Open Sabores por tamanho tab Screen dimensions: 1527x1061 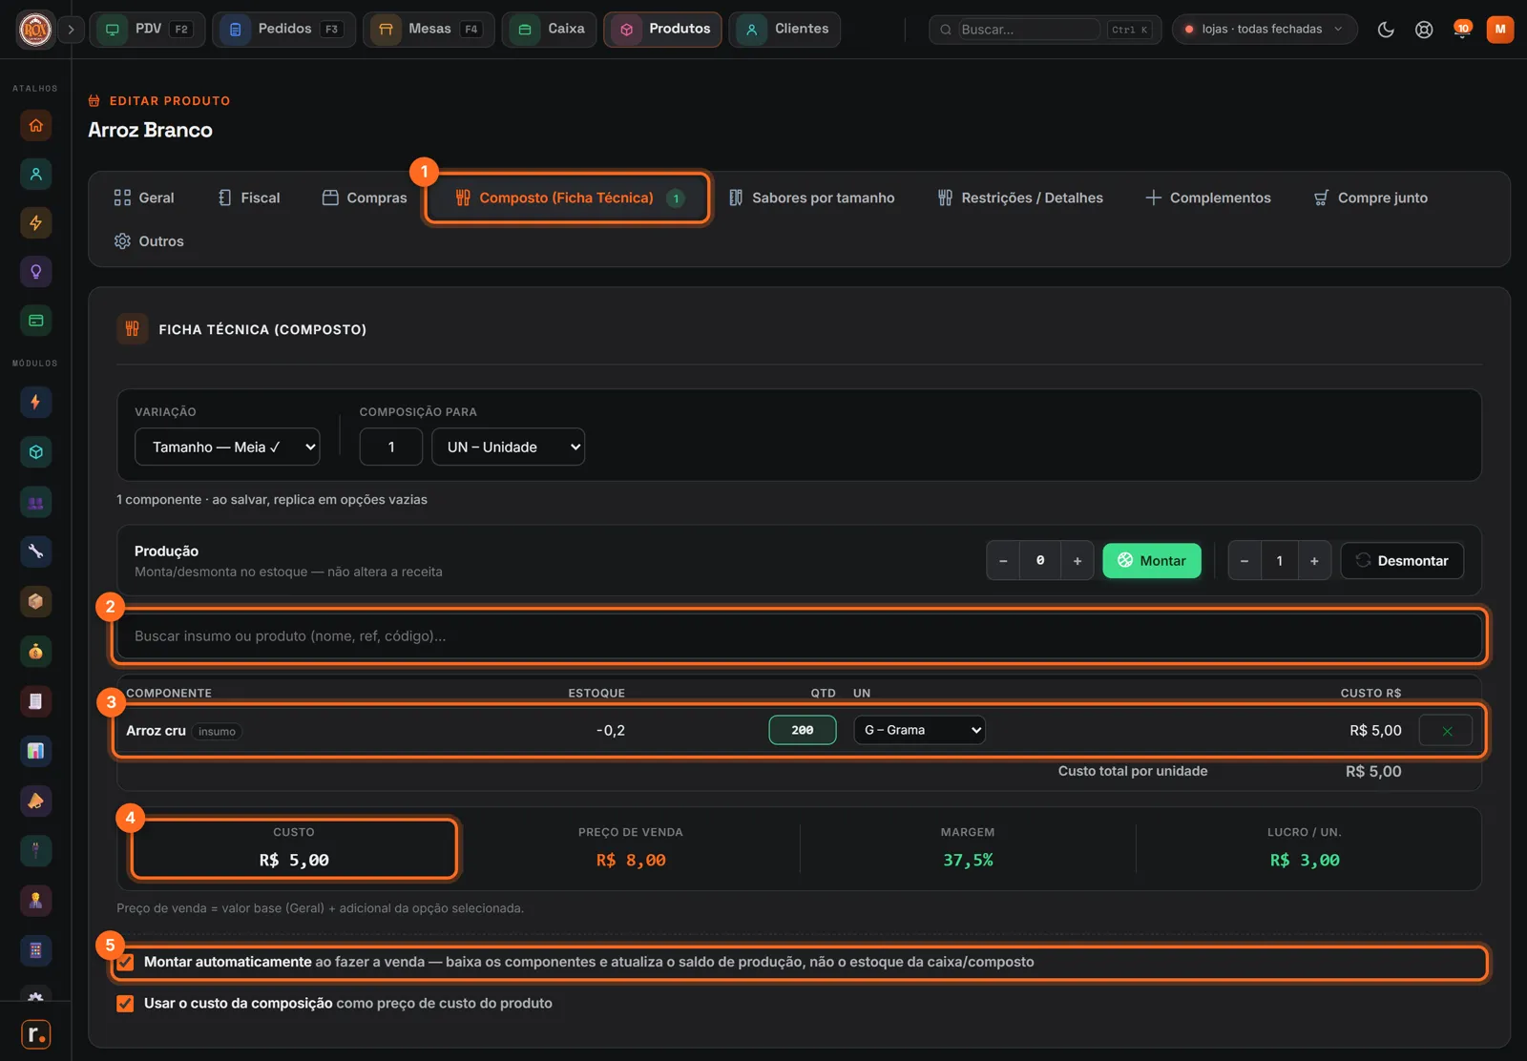[812, 198]
